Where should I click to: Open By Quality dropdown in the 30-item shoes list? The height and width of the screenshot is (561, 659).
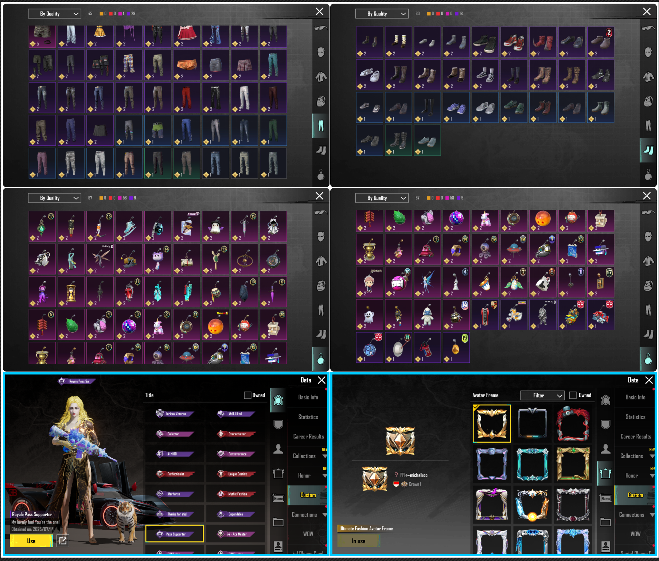pos(382,14)
